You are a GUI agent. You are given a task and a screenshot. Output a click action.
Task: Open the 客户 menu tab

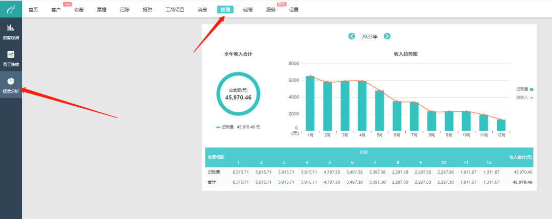(56, 10)
